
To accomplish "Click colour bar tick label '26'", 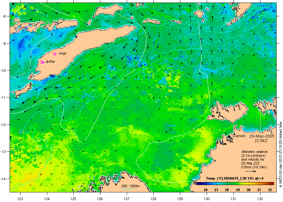I will [205, 190].
